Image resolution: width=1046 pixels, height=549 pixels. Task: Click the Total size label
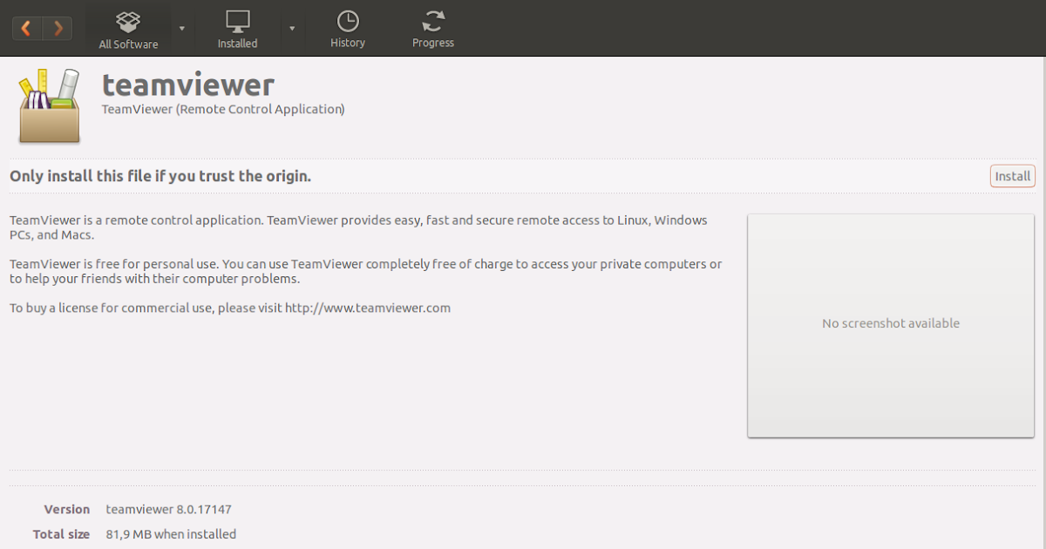(61, 534)
